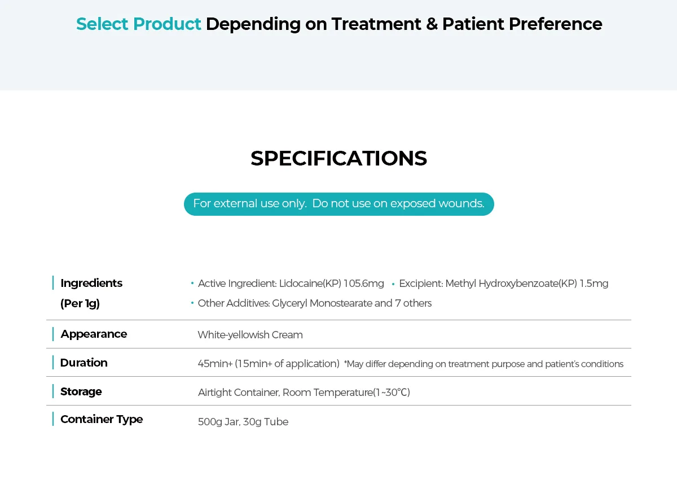Click the '(Per 1g)' label

pyautogui.click(x=80, y=303)
